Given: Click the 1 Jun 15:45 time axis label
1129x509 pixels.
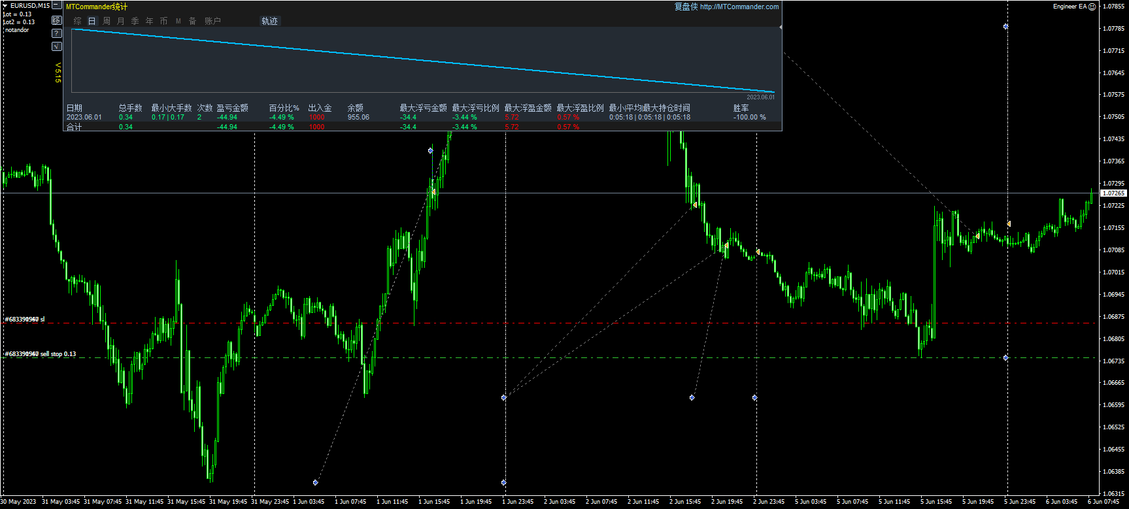Looking at the screenshot, I should 434,502.
